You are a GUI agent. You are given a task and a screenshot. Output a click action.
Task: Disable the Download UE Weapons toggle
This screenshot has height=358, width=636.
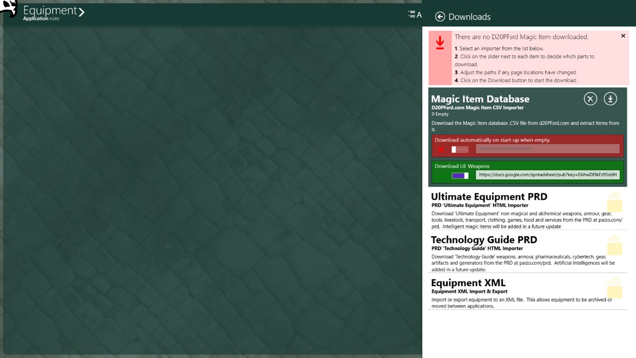click(x=460, y=175)
